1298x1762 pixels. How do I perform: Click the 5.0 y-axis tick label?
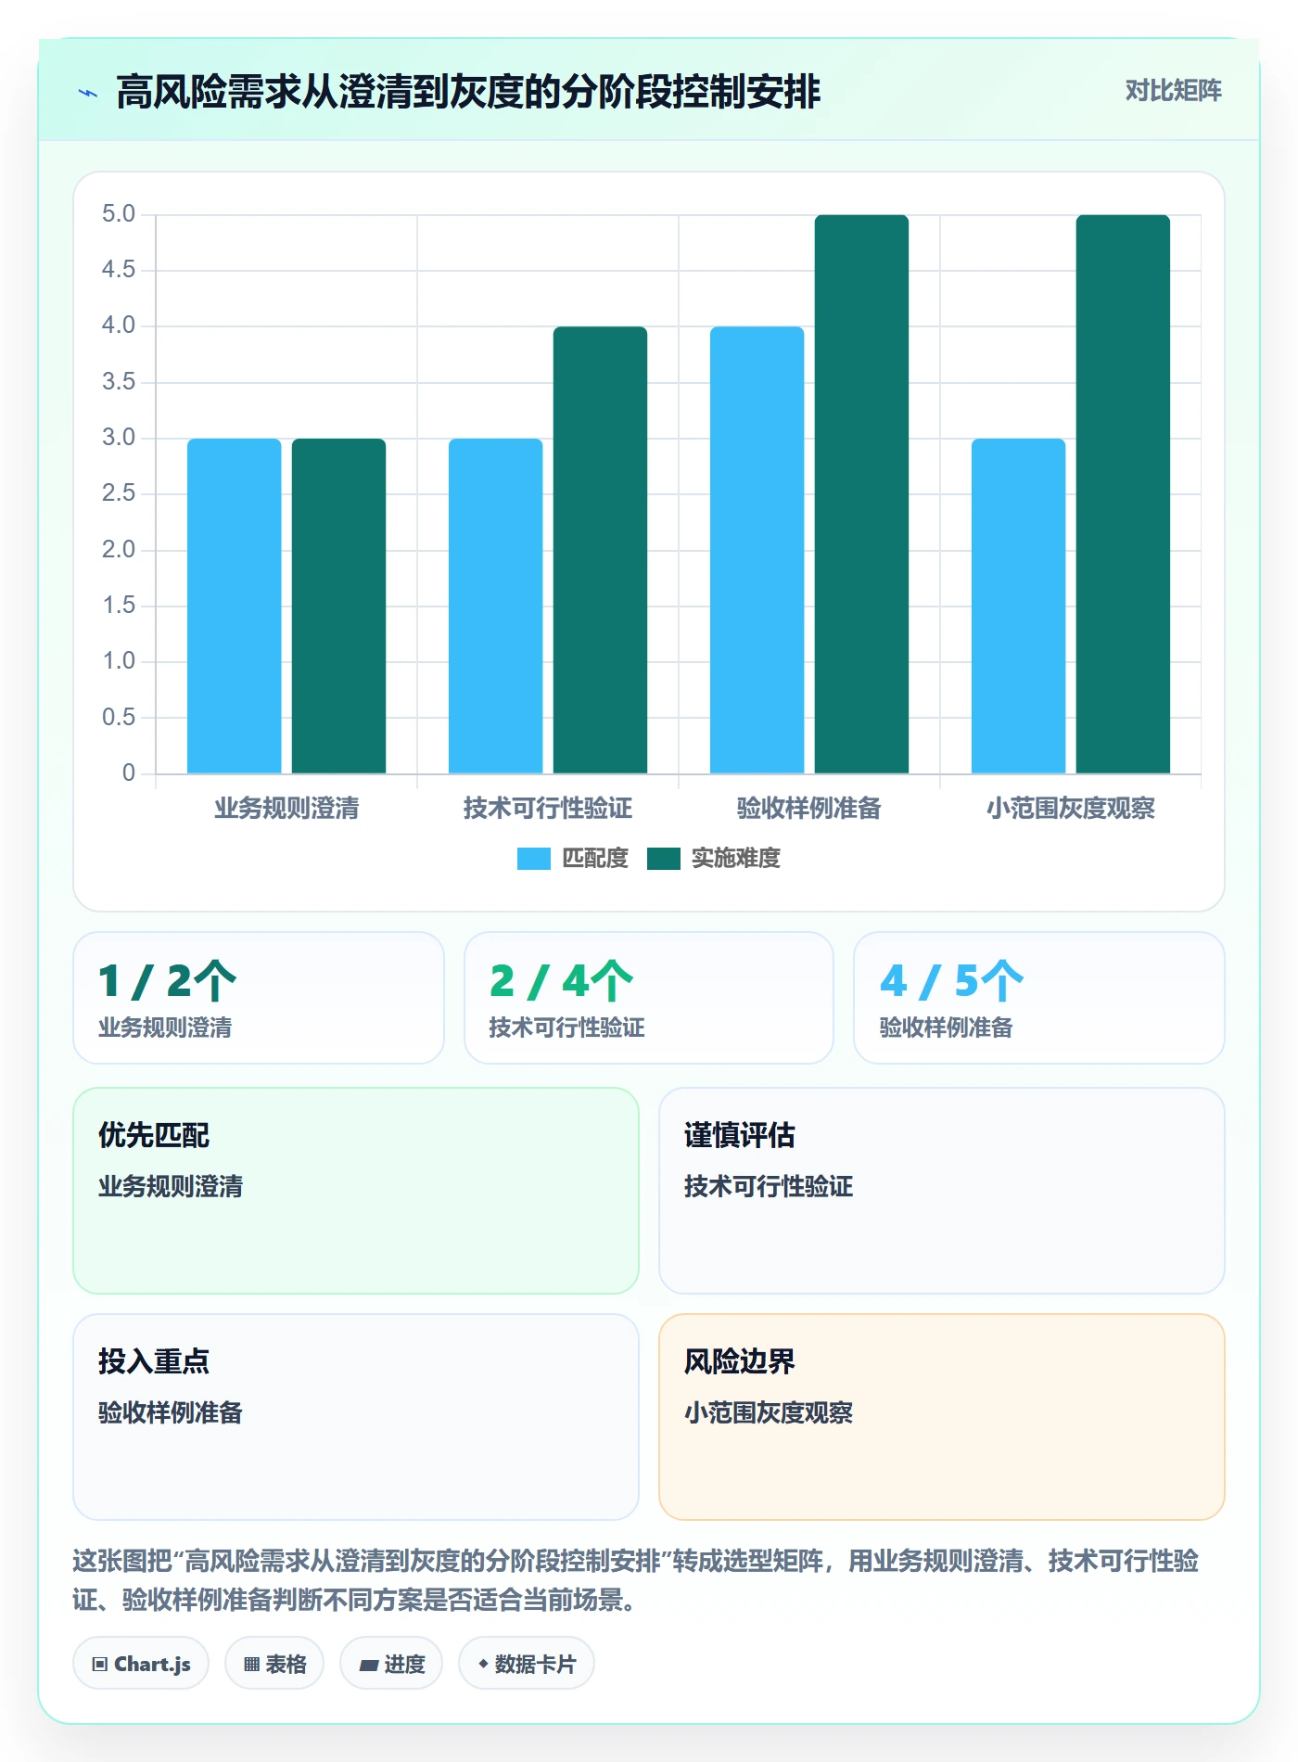(x=119, y=214)
